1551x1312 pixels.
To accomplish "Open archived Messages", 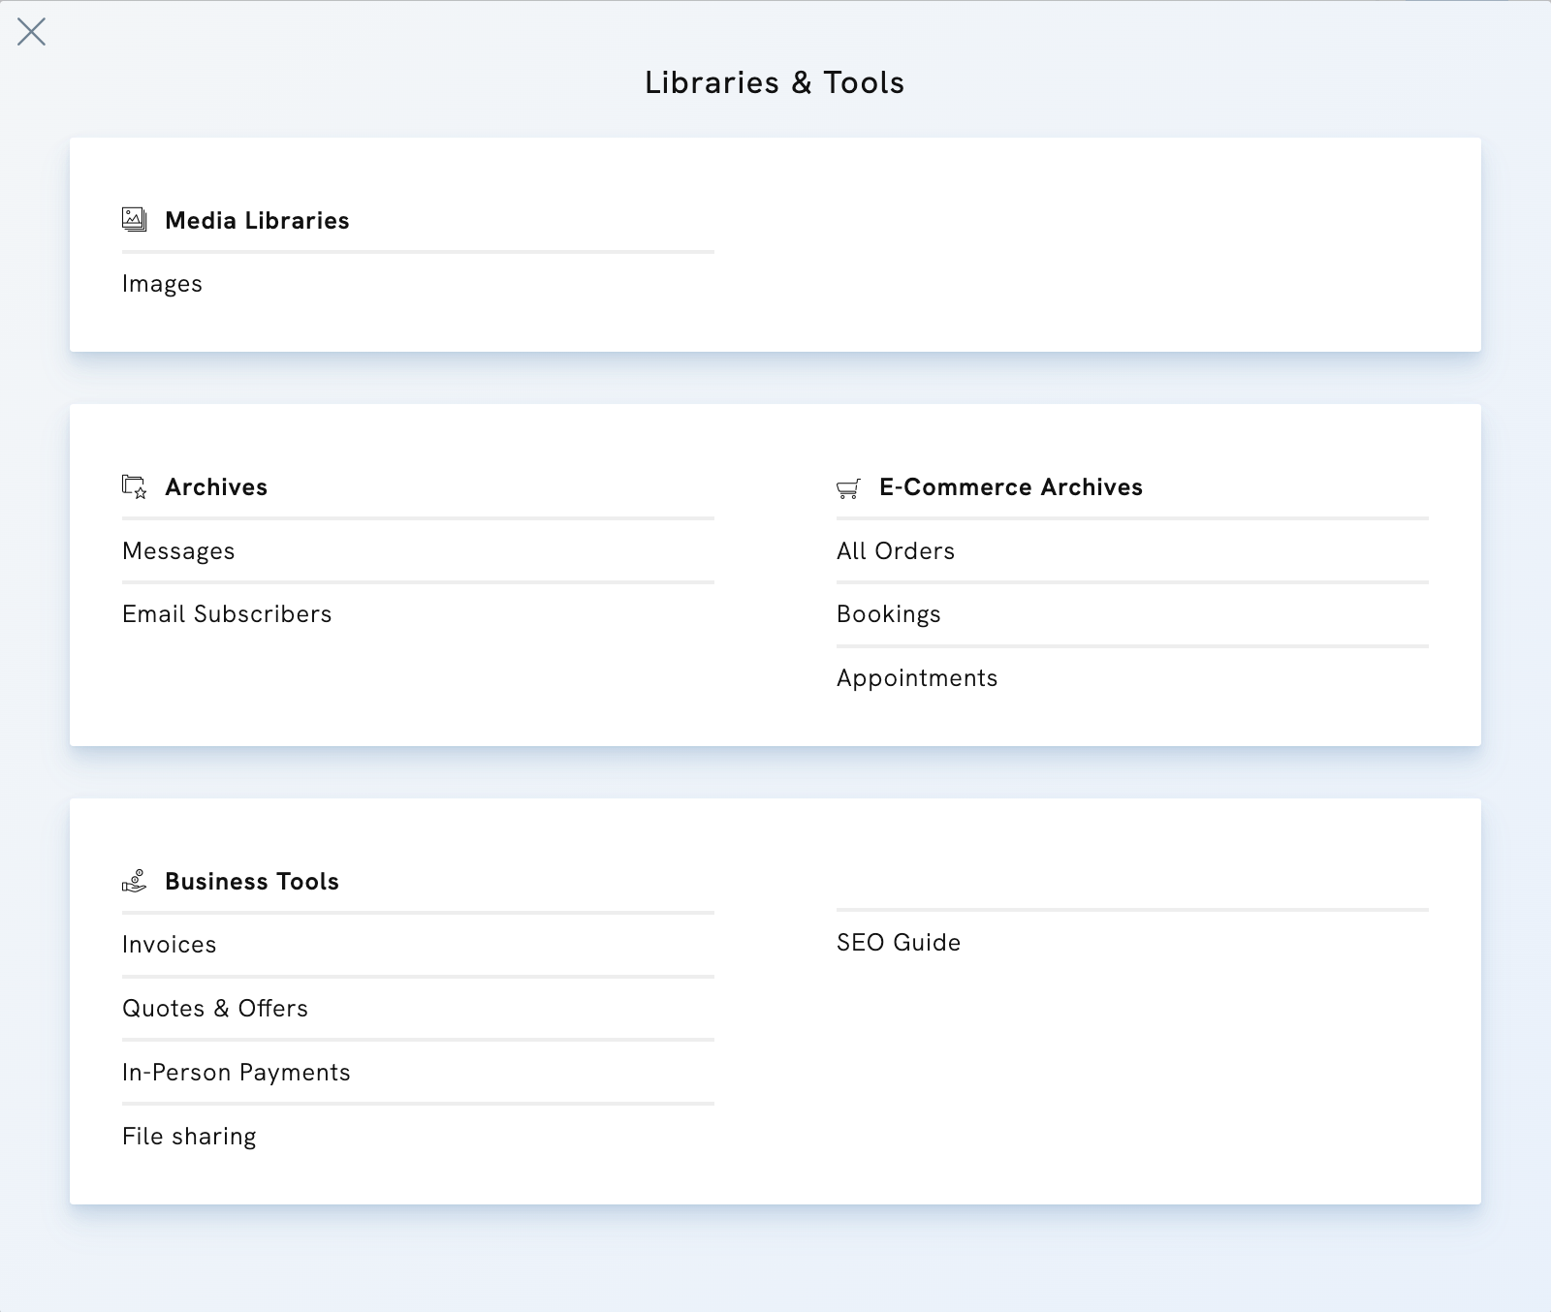I will [x=177, y=550].
